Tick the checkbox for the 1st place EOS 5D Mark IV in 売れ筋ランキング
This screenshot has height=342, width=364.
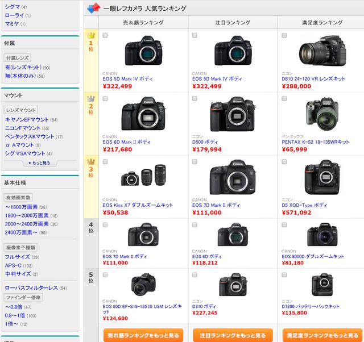[x=105, y=35]
